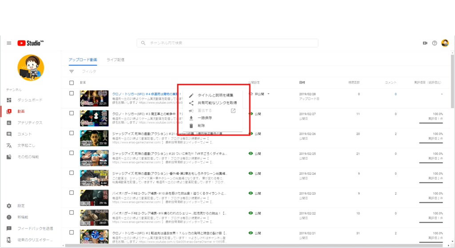Open the 23:18 ジャッジアイズ #21 thumbnail
455x248 pixels.
(94, 138)
